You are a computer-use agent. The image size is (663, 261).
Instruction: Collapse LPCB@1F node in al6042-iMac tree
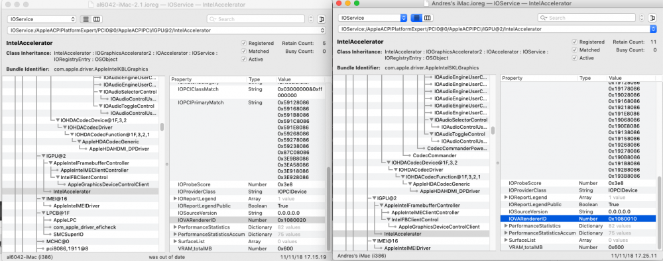pyautogui.click(x=44, y=213)
